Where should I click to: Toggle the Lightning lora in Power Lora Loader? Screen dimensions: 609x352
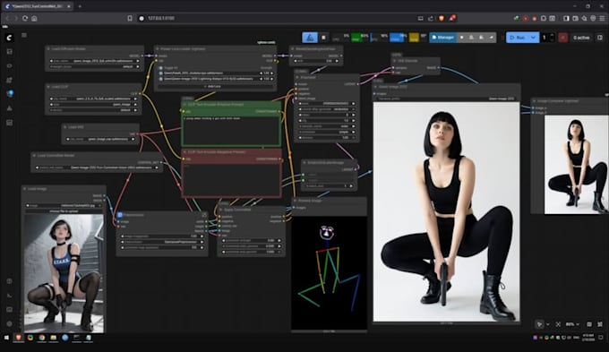click(161, 79)
